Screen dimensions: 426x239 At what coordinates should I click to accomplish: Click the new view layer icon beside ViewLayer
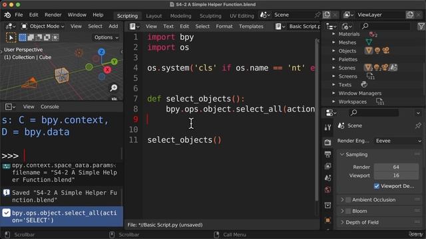(x=410, y=15)
